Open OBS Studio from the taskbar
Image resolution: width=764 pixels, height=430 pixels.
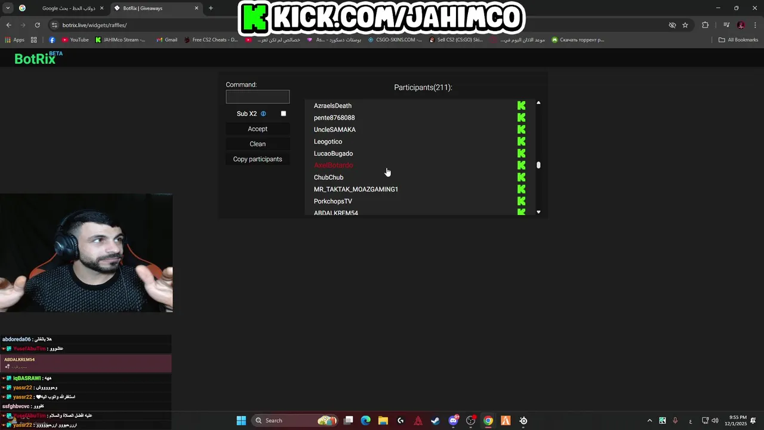(x=470, y=420)
